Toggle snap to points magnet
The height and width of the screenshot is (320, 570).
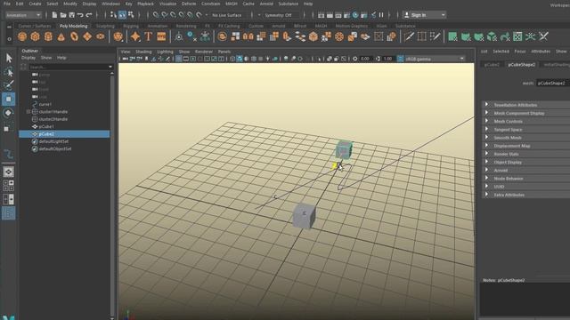click(x=173, y=15)
